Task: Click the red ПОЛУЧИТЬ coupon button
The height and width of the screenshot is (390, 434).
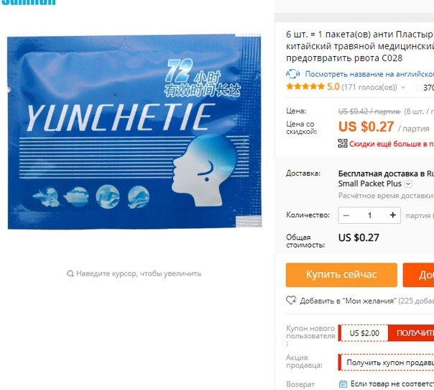Action: tap(411, 333)
